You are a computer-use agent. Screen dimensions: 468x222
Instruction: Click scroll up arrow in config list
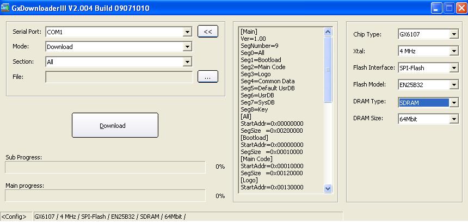(x=328, y=32)
